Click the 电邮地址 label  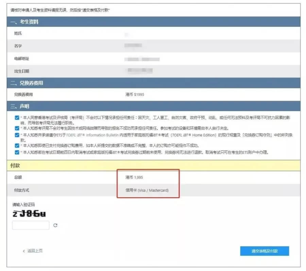pos(22,58)
